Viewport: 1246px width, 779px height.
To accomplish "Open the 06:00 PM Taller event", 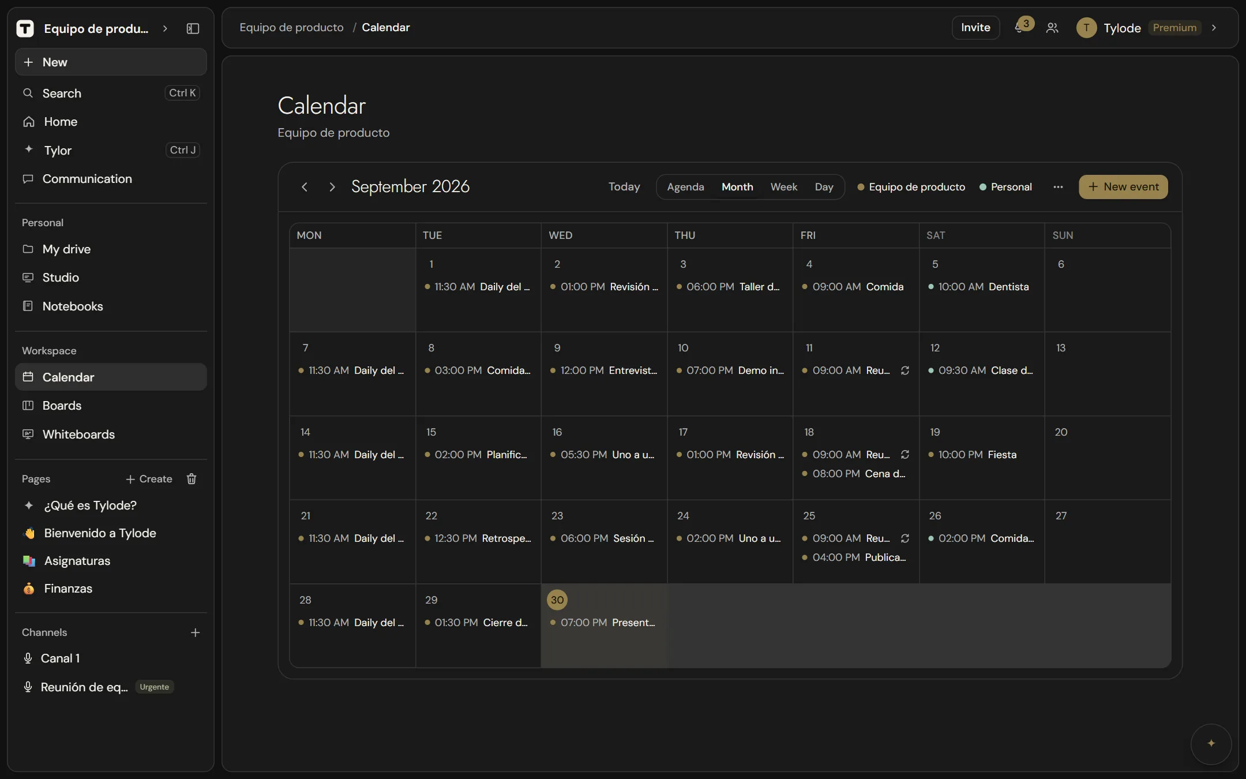I will pyautogui.click(x=729, y=287).
